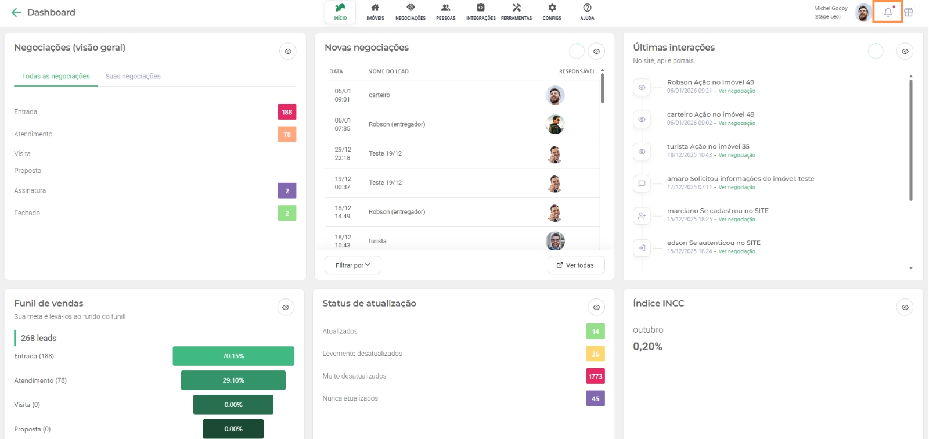Select the Todas as negociações tab
This screenshot has width=929, height=439.
pos(56,77)
